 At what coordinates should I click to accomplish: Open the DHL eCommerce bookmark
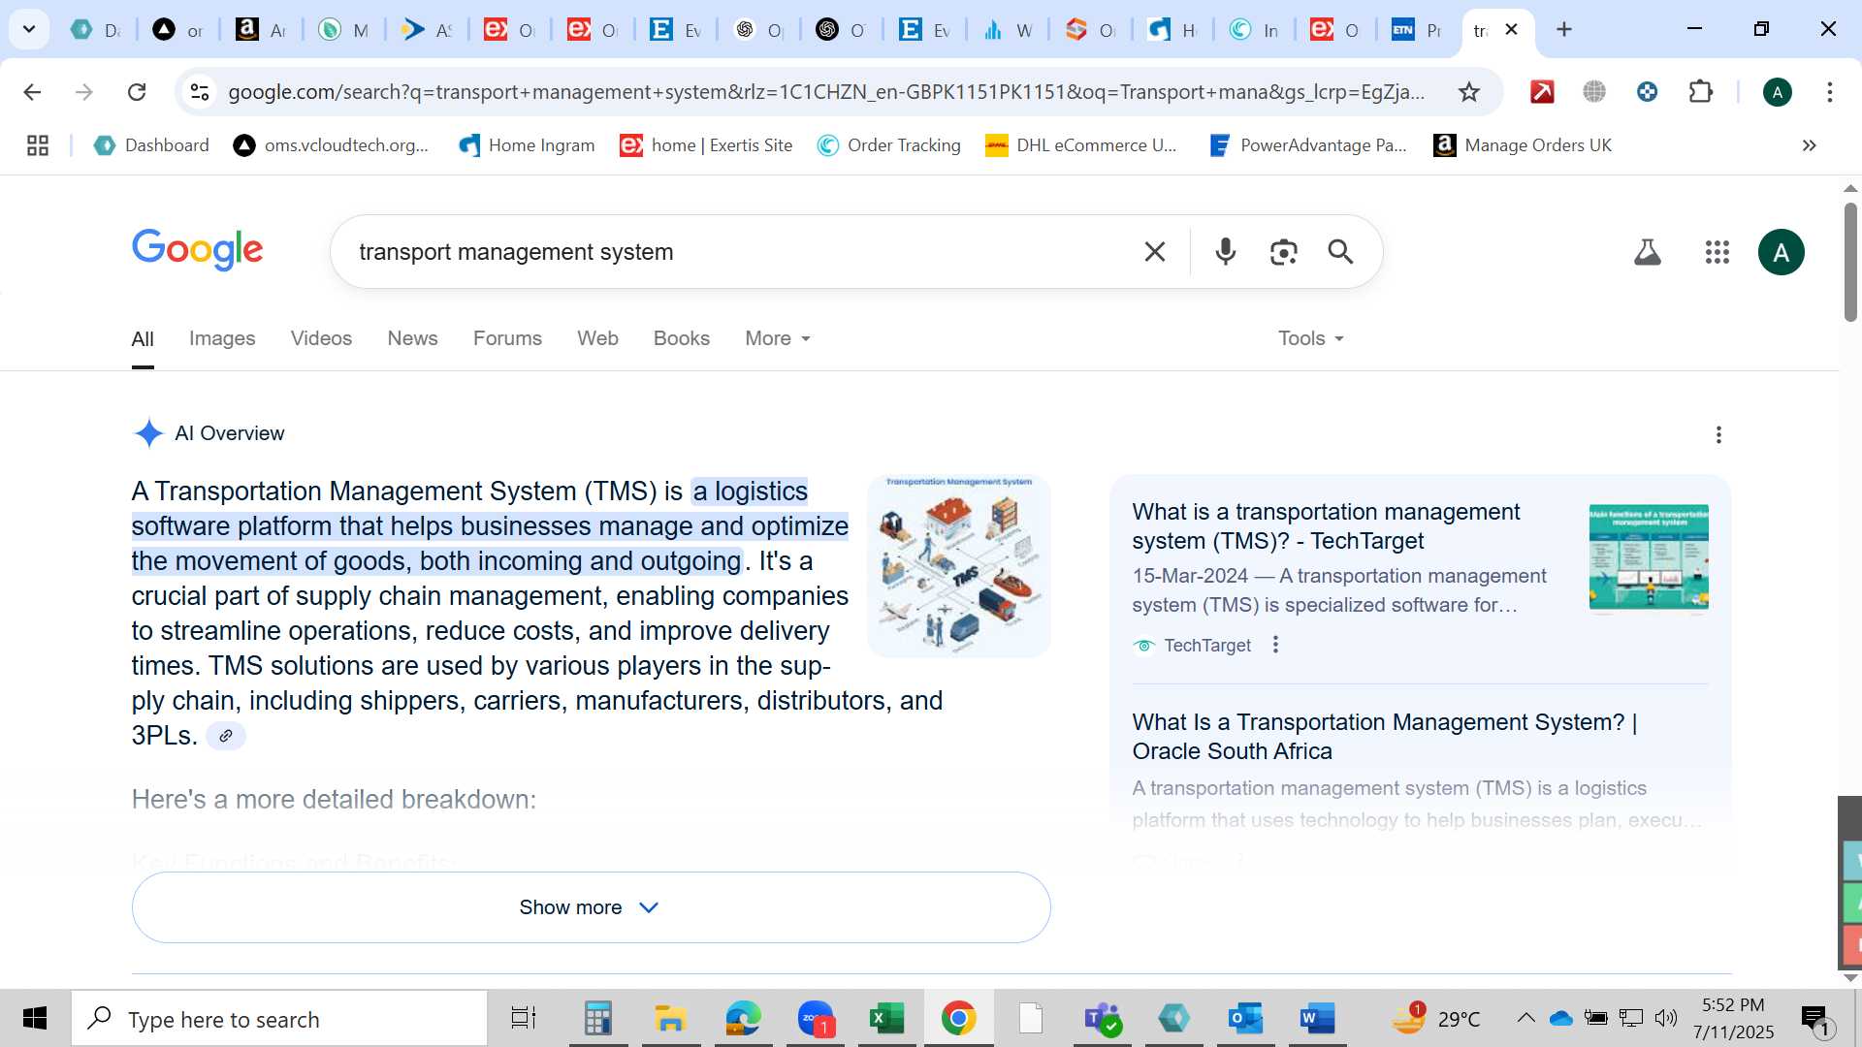[x=1080, y=145]
